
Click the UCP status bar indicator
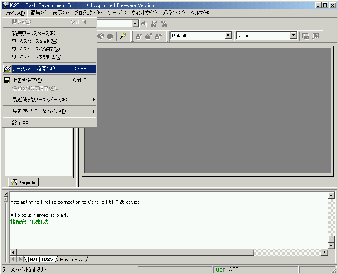[220, 270]
